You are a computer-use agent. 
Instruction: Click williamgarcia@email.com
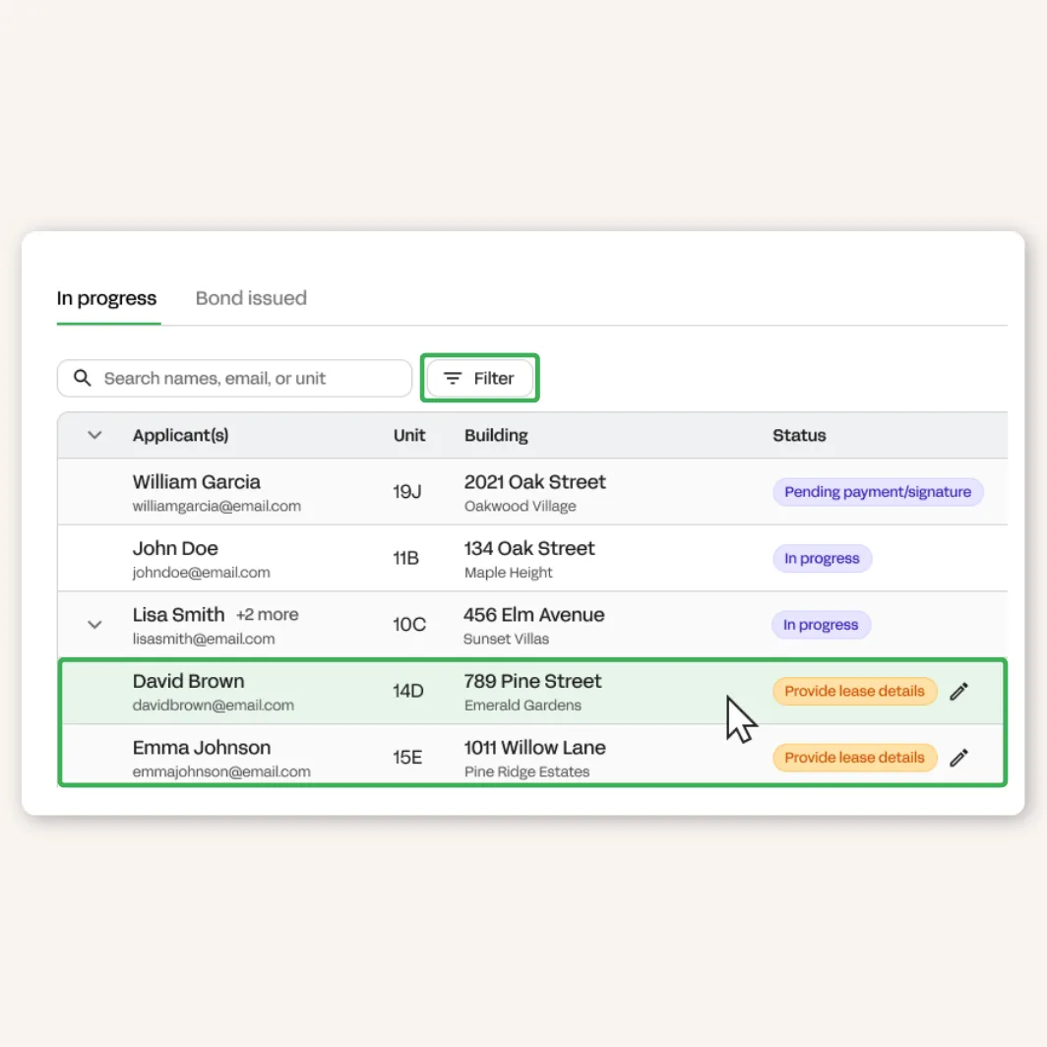[x=216, y=506]
